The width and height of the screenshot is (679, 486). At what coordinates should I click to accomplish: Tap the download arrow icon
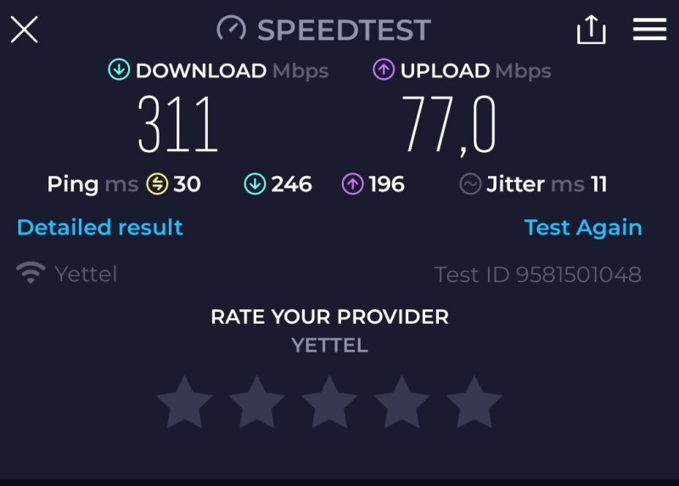pyautogui.click(x=119, y=70)
